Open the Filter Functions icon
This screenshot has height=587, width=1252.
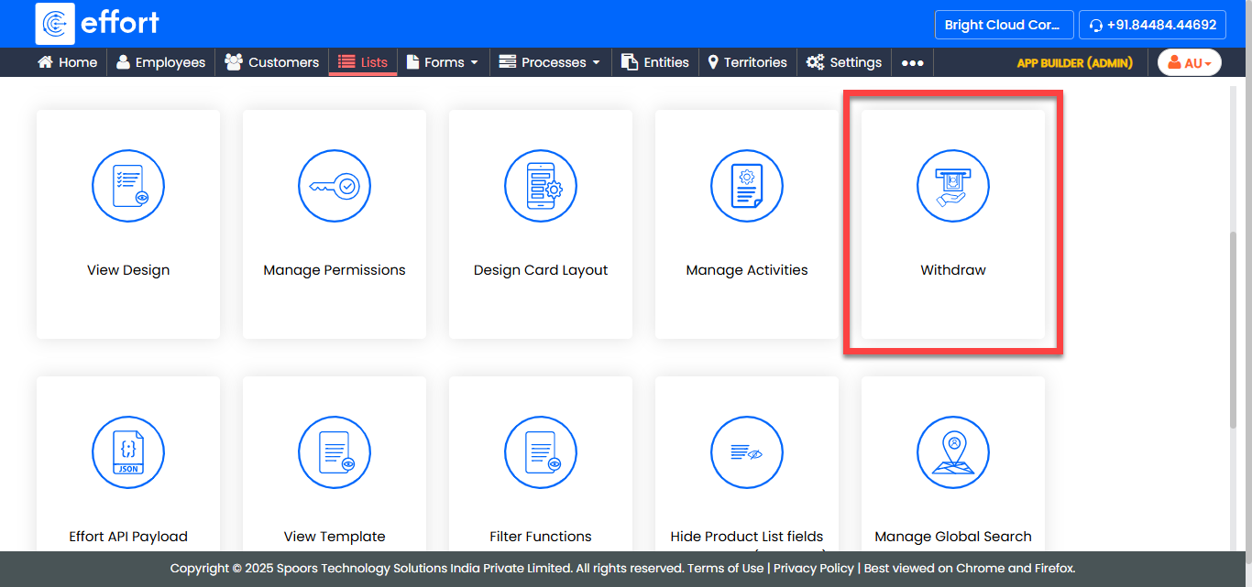tap(541, 451)
